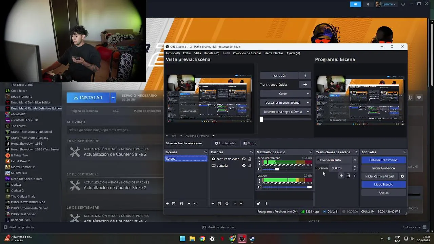Adjust Mic/Aux volume slider

point(287,187)
